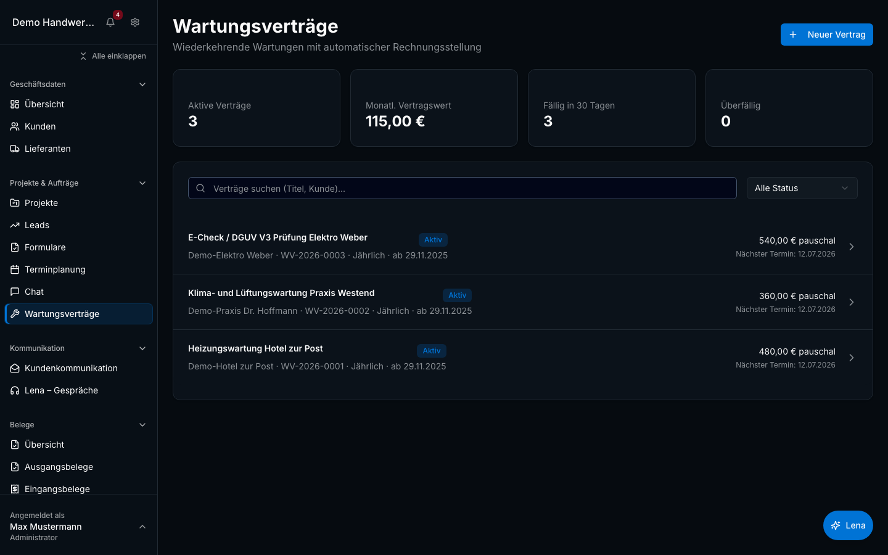Screen dimensions: 888x555
Task: Go to Kunden in the sidebar
Action: coord(79,126)
